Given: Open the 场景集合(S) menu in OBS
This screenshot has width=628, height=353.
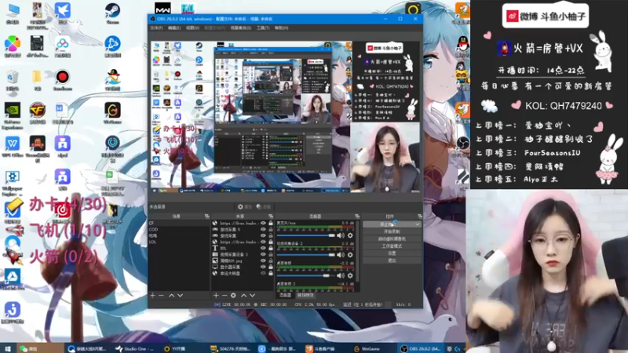Looking at the screenshot, I should point(241,28).
